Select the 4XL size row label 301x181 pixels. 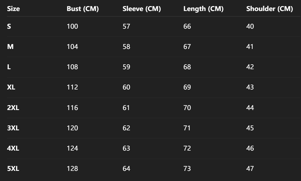pyautogui.click(x=13, y=148)
